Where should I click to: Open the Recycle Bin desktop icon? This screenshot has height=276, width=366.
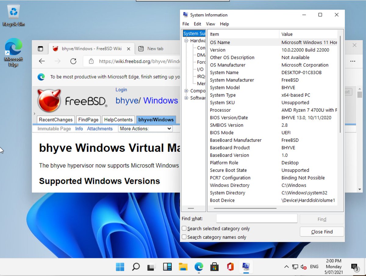(13, 15)
